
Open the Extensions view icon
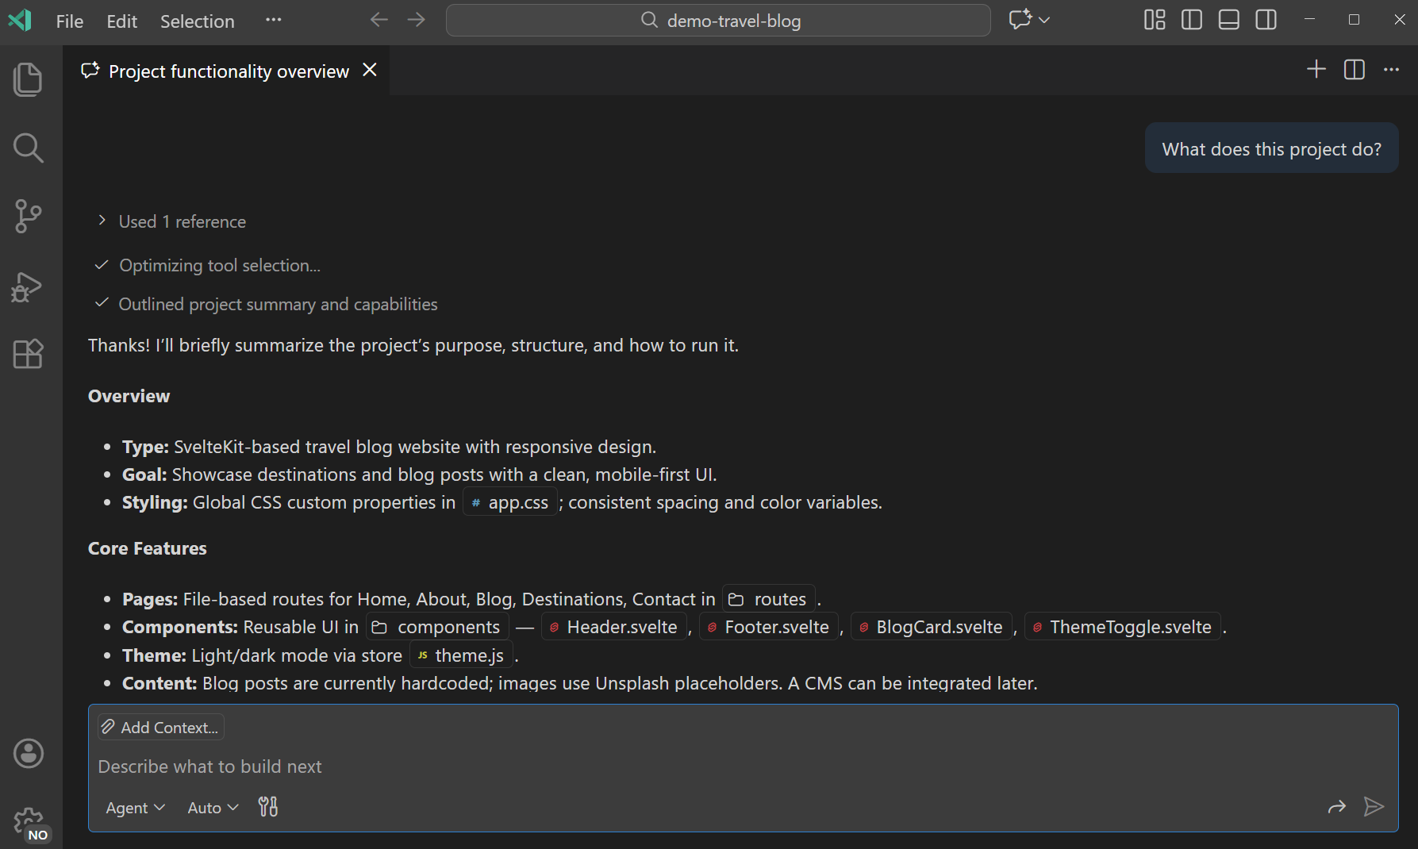pyautogui.click(x=29, y=354)
